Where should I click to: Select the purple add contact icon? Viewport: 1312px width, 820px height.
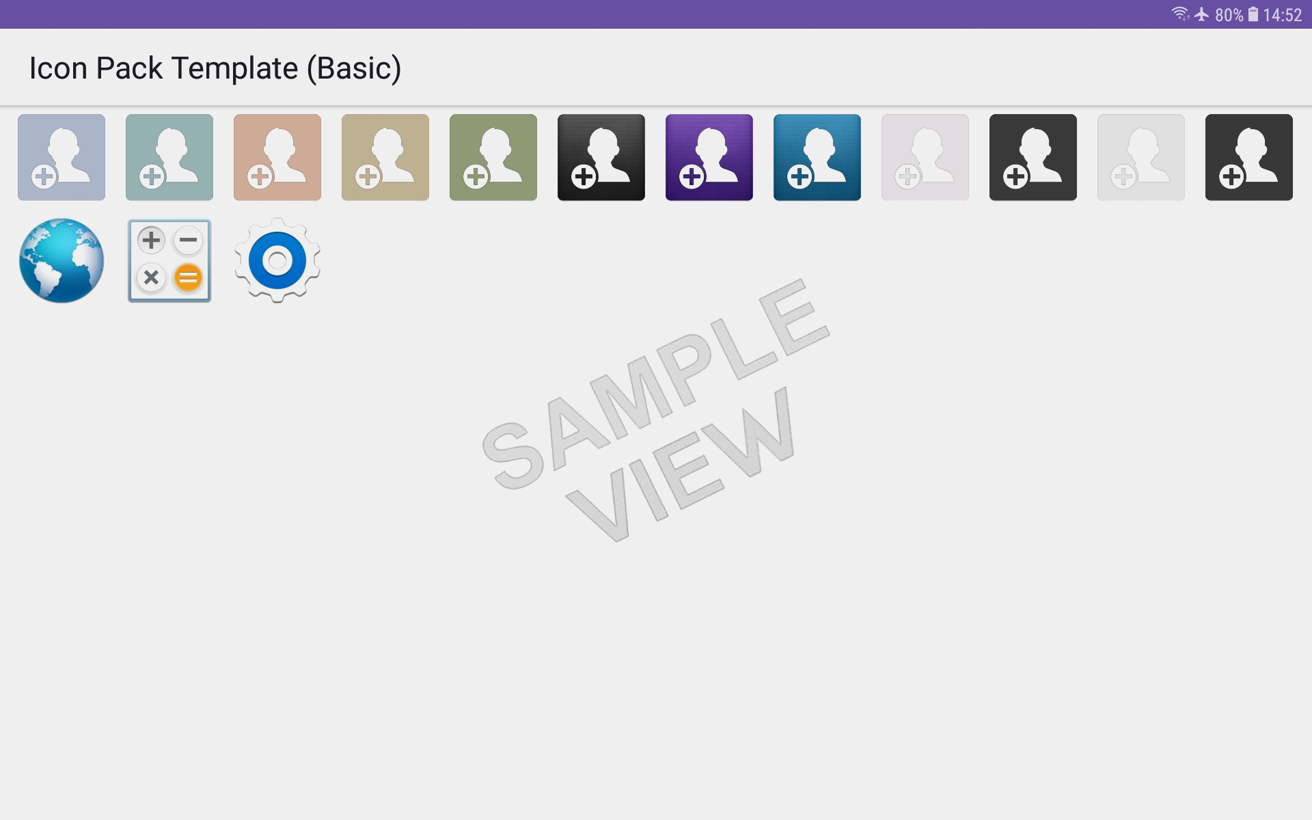point(709,156)
